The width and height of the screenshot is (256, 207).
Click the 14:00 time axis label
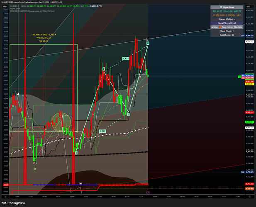click(x=44, y=196)
